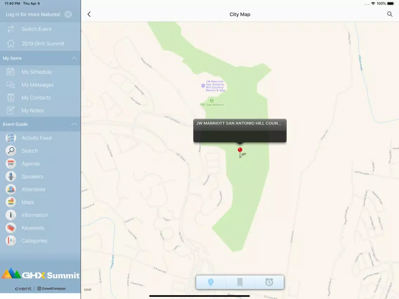The image size is (399, 299).
Task: Open My Notes pencil icon
Action: pos(11,110)
